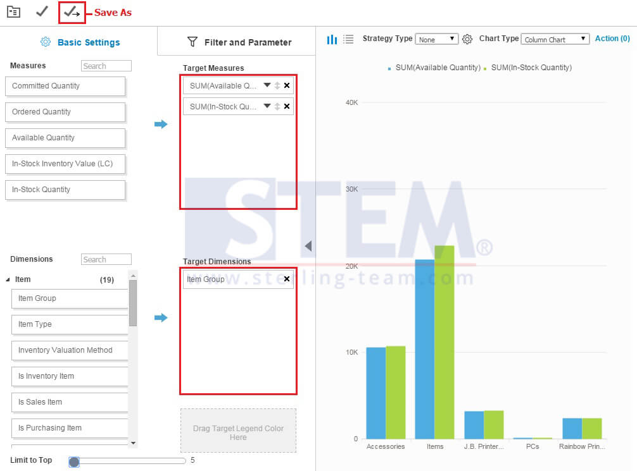Open the Chart Type dropdown

click(555, 39)
